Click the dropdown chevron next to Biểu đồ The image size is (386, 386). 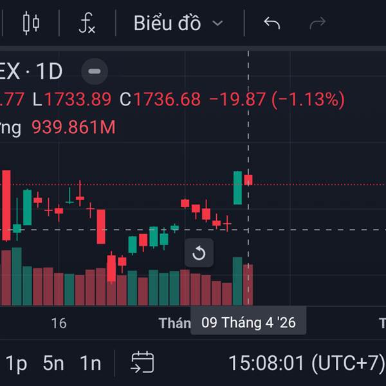(217, 23)
